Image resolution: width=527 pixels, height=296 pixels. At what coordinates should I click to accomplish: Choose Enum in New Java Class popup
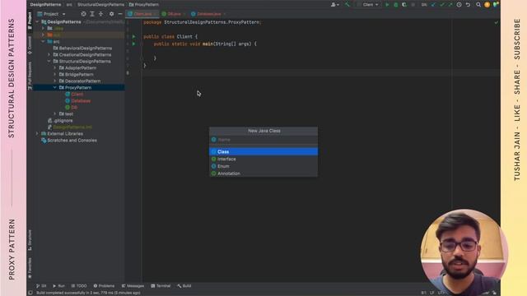pos(263,166)
